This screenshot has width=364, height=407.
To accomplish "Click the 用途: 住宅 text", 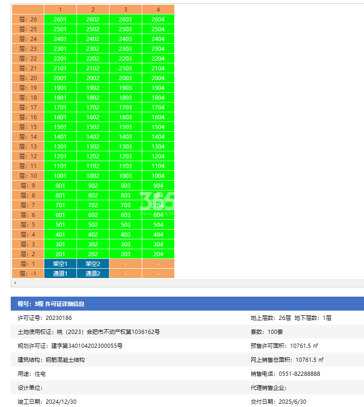I will 32,374.
